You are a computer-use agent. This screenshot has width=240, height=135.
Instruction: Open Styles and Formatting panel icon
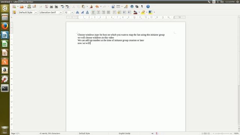(14, 12)
